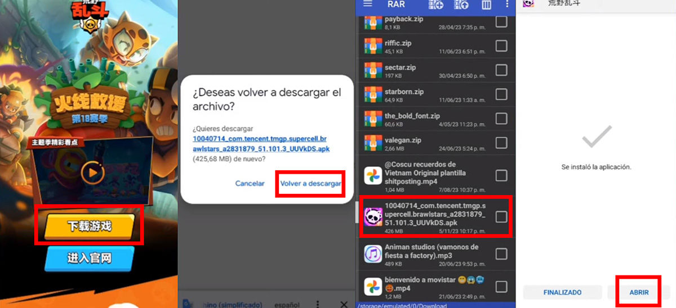Click the blue 进入官网 official site button
The width and height of the screenshot is (676, 308).
[89, 259]
